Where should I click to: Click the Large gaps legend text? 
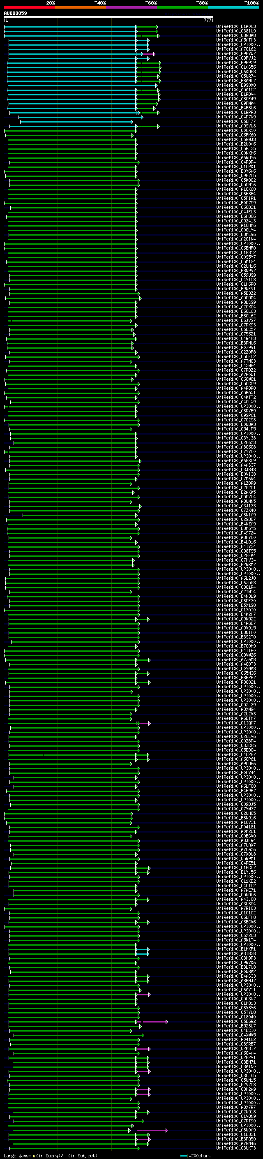[17, 1156]
